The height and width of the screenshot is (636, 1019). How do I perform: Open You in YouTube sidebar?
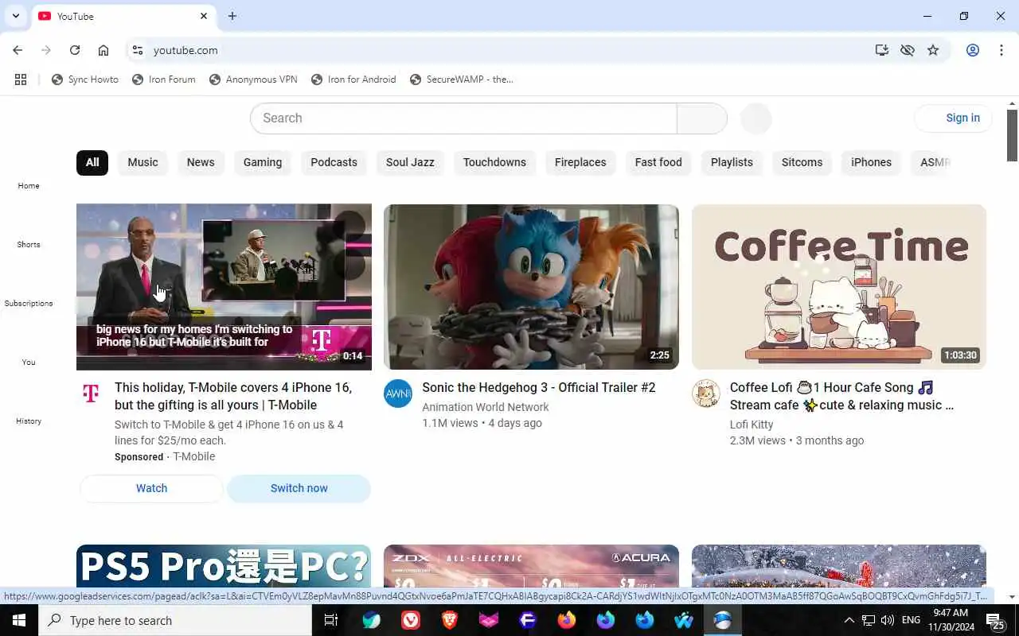pyautogui.click(x=29, y=353)
